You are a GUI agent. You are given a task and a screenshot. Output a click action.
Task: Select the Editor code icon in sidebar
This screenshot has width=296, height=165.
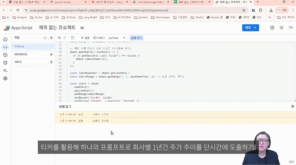5,47
